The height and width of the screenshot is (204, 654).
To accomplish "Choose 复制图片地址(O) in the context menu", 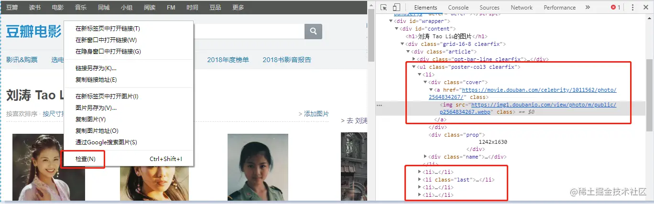I will pos(129,131).
